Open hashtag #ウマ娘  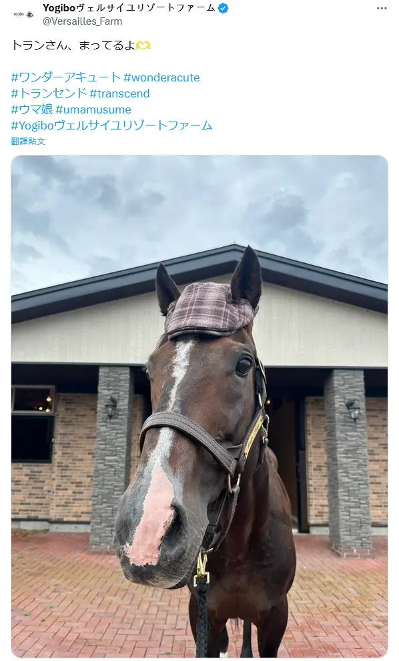coord(32,109)
